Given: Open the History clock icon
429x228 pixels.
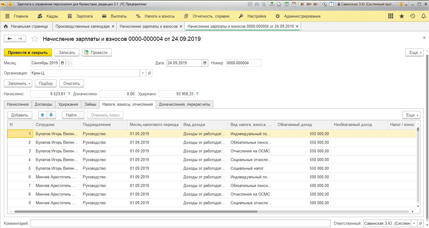Looking at the screenshot, I should pyautogui.click(x=413, y=16).
